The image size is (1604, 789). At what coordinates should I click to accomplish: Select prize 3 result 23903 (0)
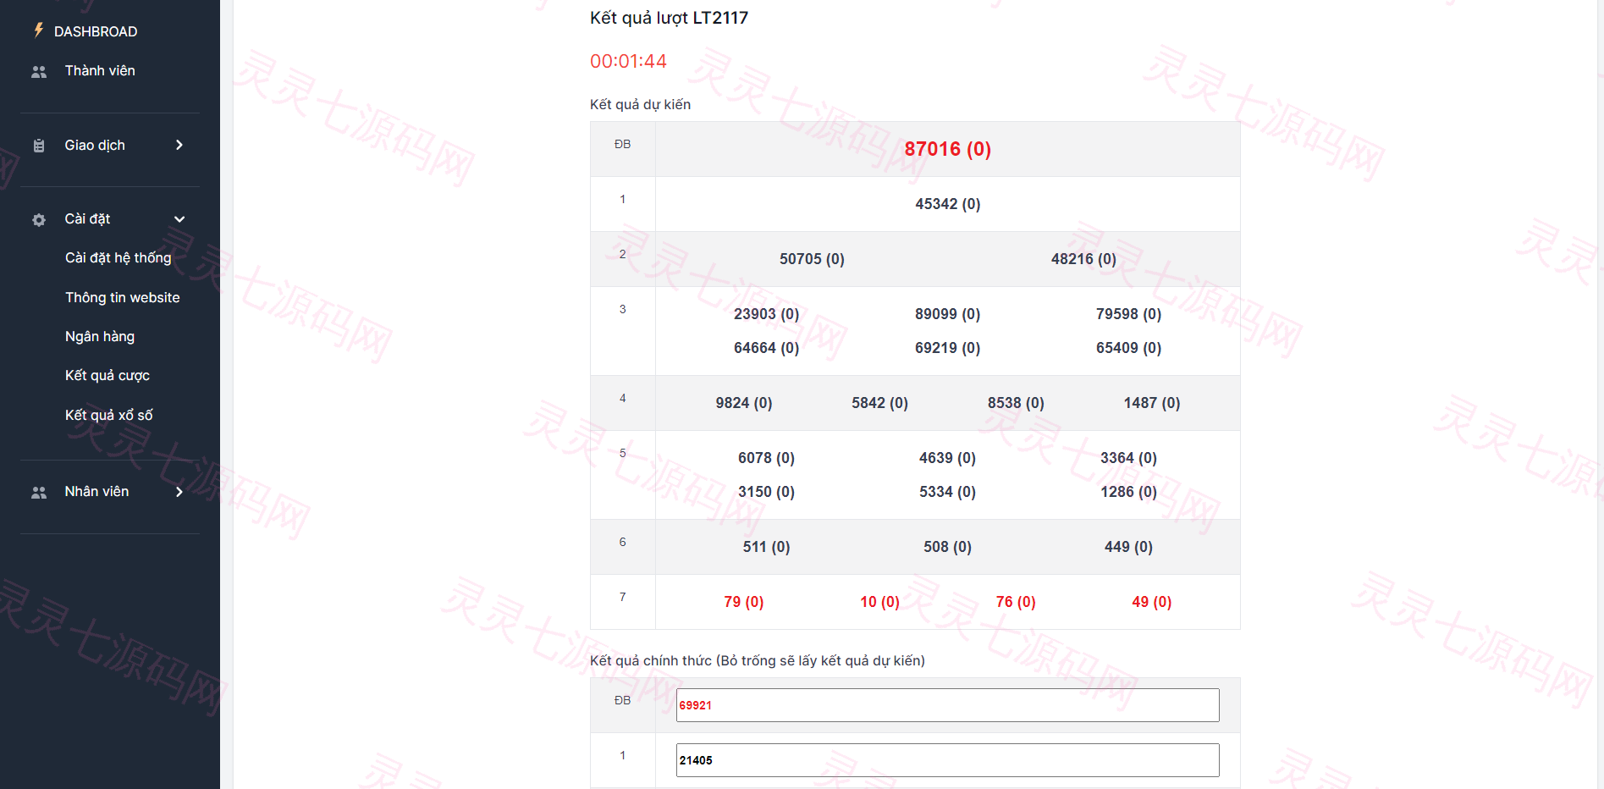[x=766, y=314]
